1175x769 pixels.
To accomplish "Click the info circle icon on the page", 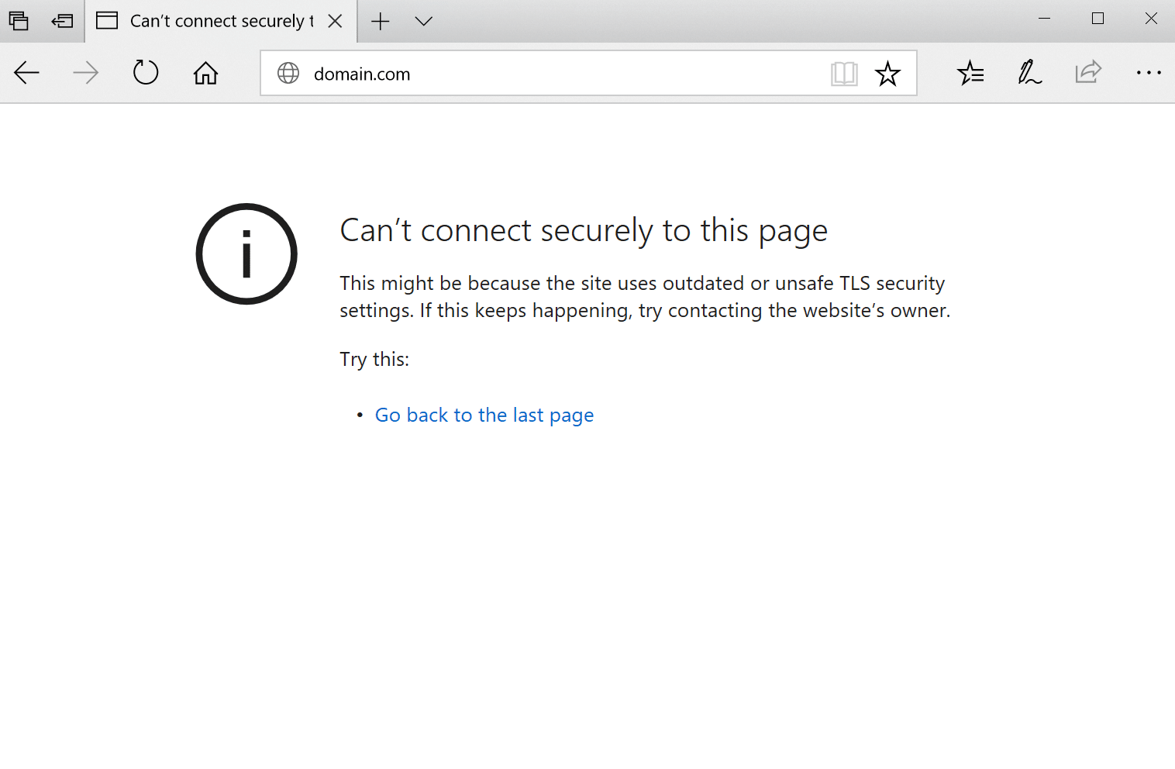I will click(x=246, y=253).
